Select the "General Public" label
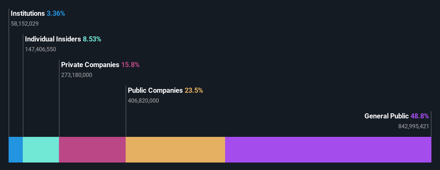 (x=386, y=116)
